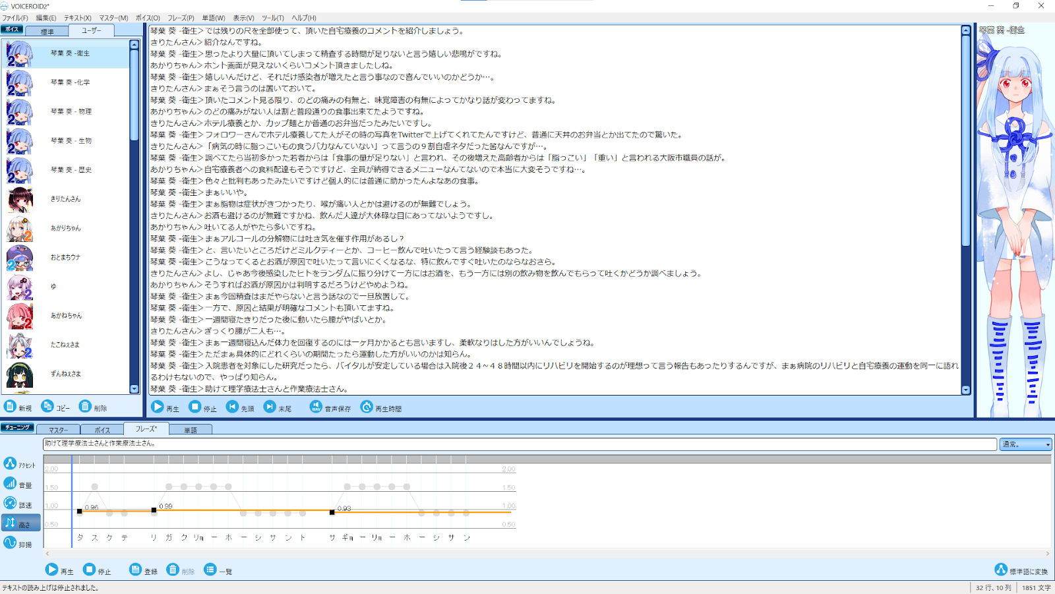The width and height of the screenshot is (1055, 594).
Task: Open the フレーズ(P) menu
Action: [181, 18]
